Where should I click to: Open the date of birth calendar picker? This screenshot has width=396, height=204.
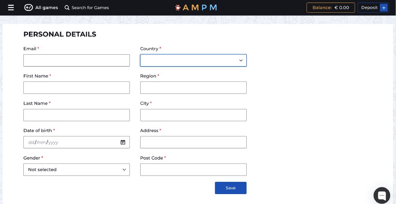pyautogui.click(x=123, y=142)
